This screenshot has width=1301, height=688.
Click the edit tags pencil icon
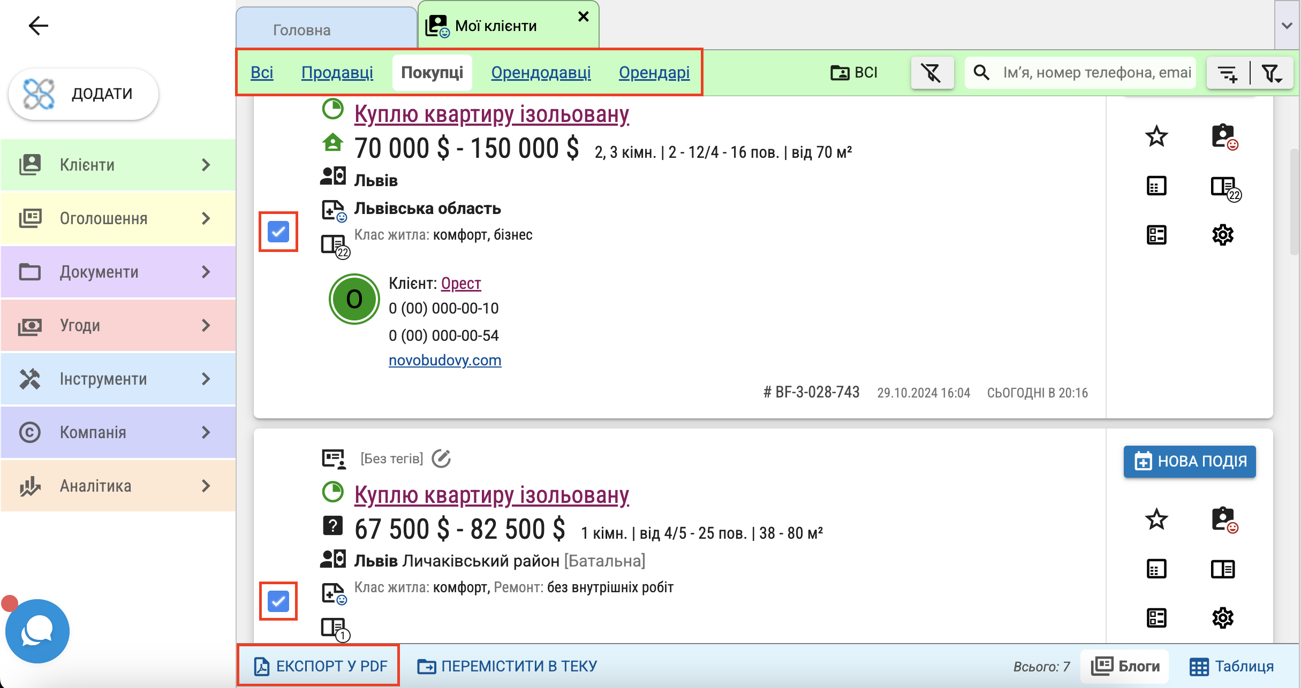(441, 458)
